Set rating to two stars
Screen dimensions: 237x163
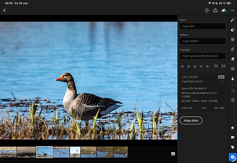pyautogui.click(x=189, y=66)
